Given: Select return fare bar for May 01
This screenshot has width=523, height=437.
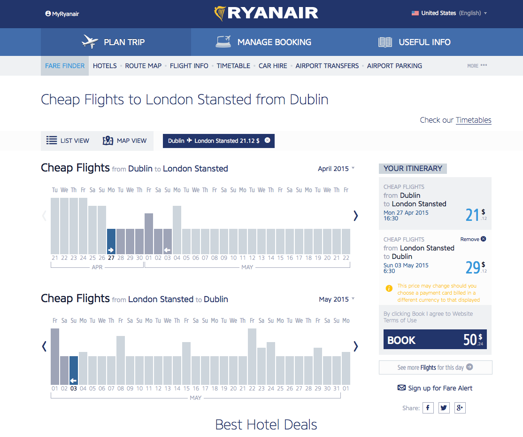Looking at the screenshot, I should [55, 357].
